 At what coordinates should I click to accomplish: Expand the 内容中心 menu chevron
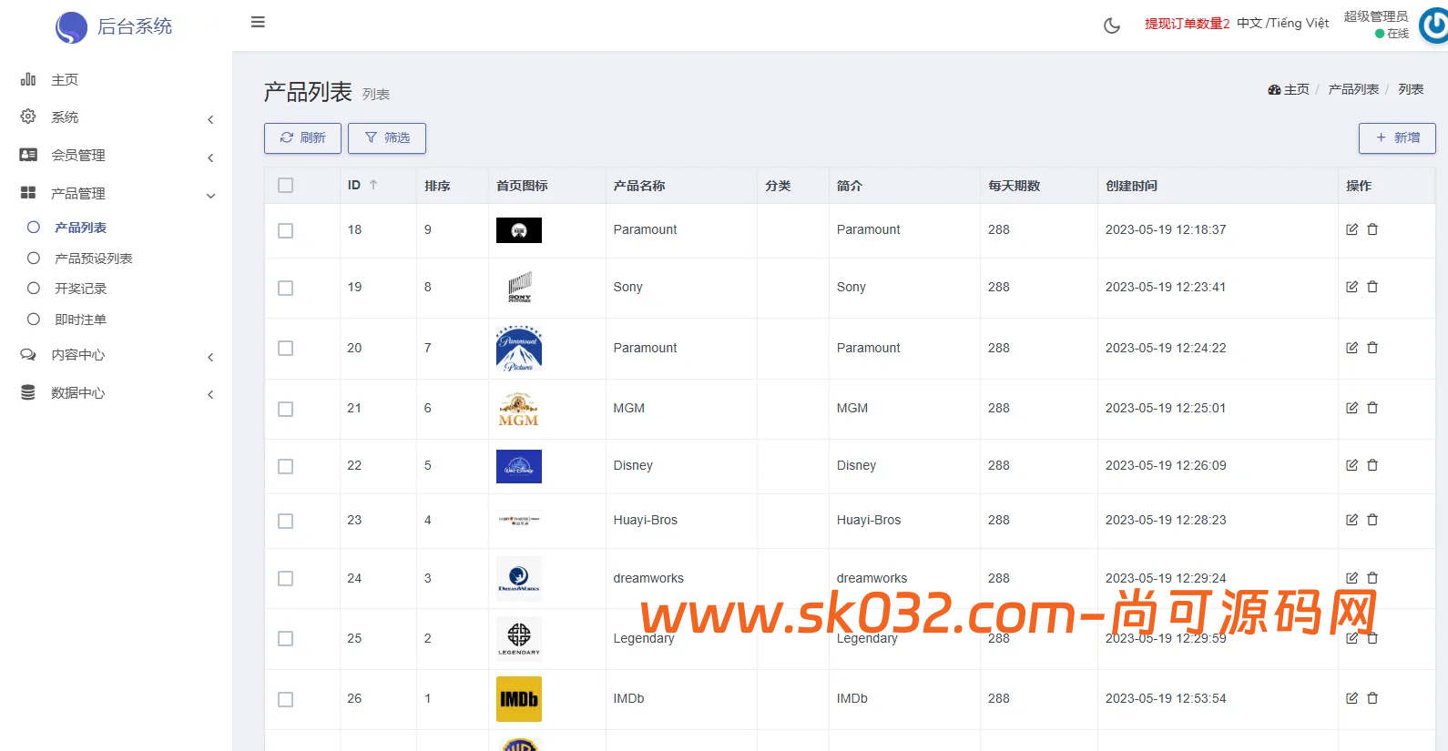coord(210,357)
